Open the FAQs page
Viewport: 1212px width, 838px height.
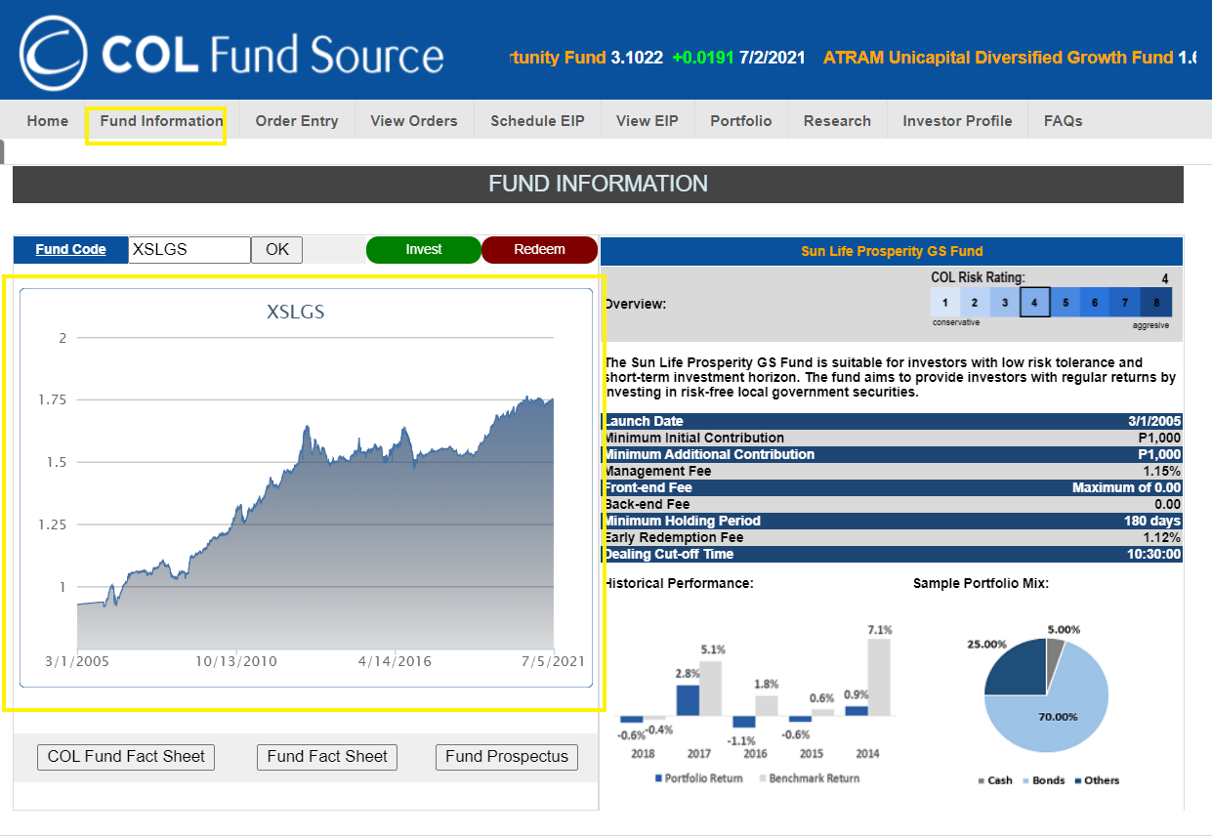pos(1064,121)
